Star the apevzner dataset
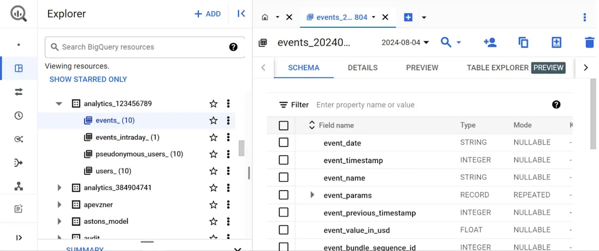The image size is (599, 251). coord(214,205)
